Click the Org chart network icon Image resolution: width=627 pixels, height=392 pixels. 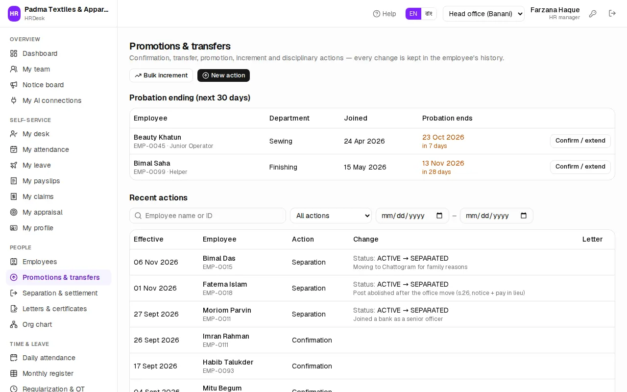tap(14, 324)
